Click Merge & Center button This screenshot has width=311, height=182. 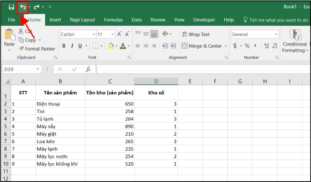(202, 46)
